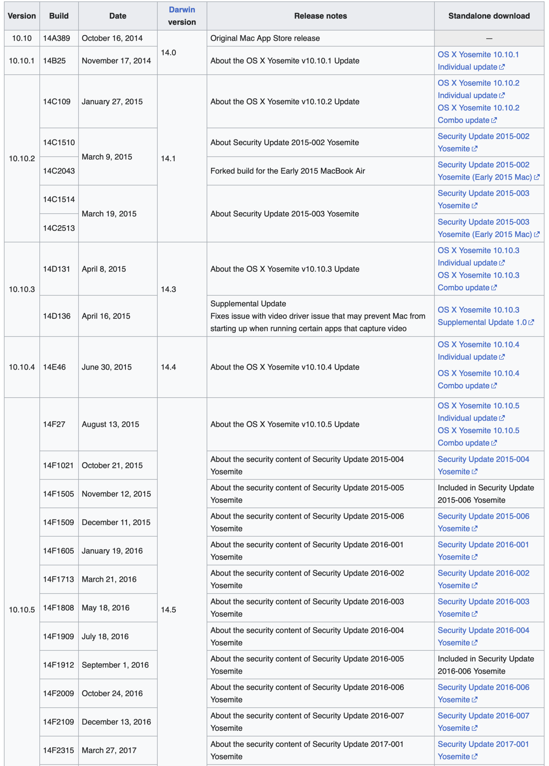The width and height of the screenshot is (549, 766).
Task: Open OS X Yosemite 10.10.3 Supplemental Update 1.0 link
Action: pyautogui.click(x=485, y=316)
